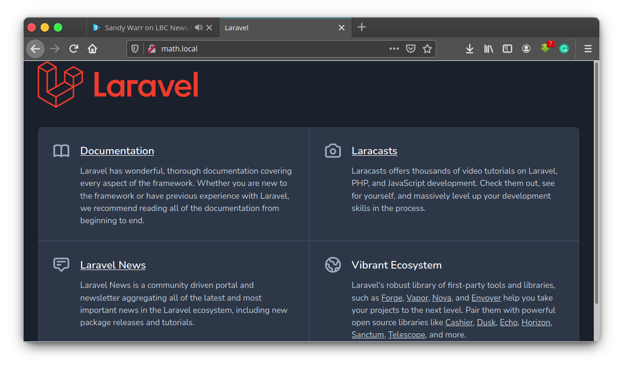623x371 pixels.
Task: Open the downloads arrow in toolbar
Action: pos(470,49)
